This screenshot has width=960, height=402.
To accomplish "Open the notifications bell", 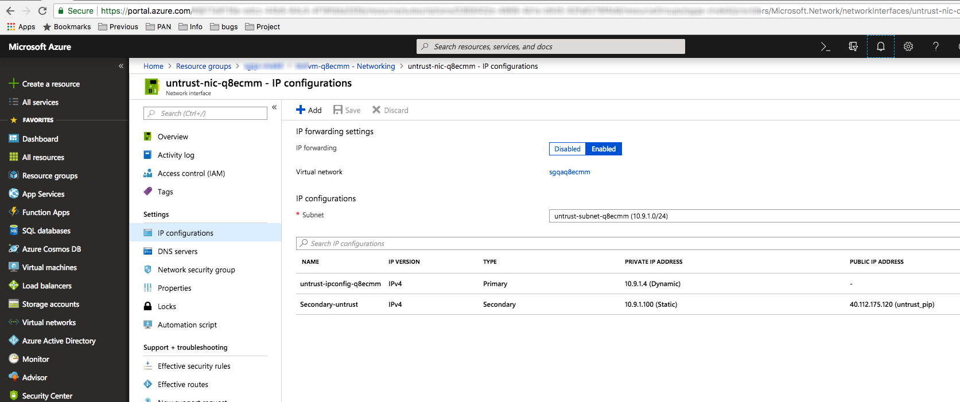I will click(x=880, y=47).
